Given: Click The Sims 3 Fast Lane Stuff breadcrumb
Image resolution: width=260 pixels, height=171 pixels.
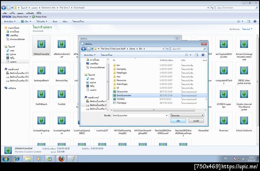Looking at the screenshot, I should point(113,49).
